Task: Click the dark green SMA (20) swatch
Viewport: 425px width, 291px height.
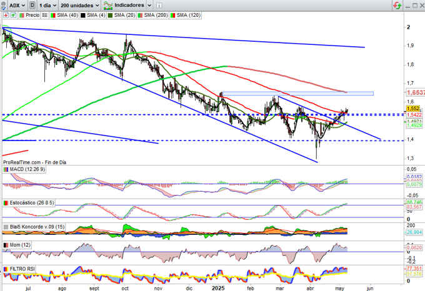Action: [110, 16]
